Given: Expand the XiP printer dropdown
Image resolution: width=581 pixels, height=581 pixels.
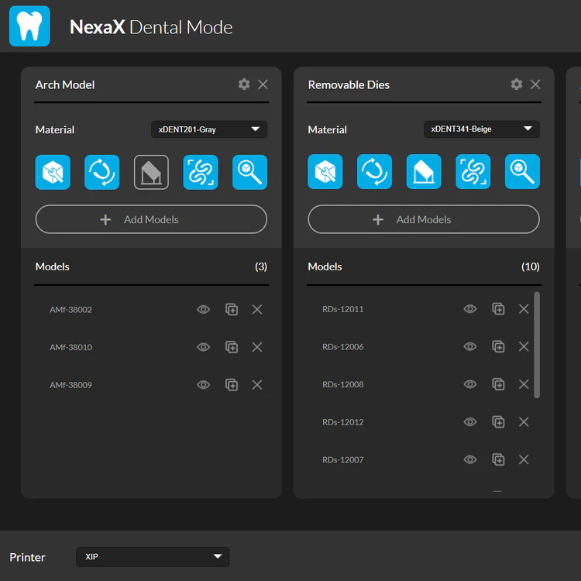Looking at the screenshot, I should click(153, 556).
